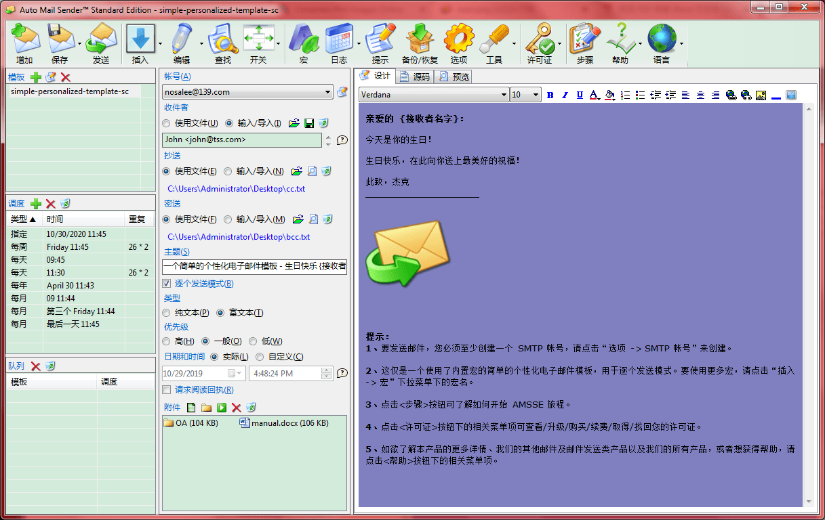
Task: Toggle Bold formatting in editor toolbar
Action: click(550, 95)
